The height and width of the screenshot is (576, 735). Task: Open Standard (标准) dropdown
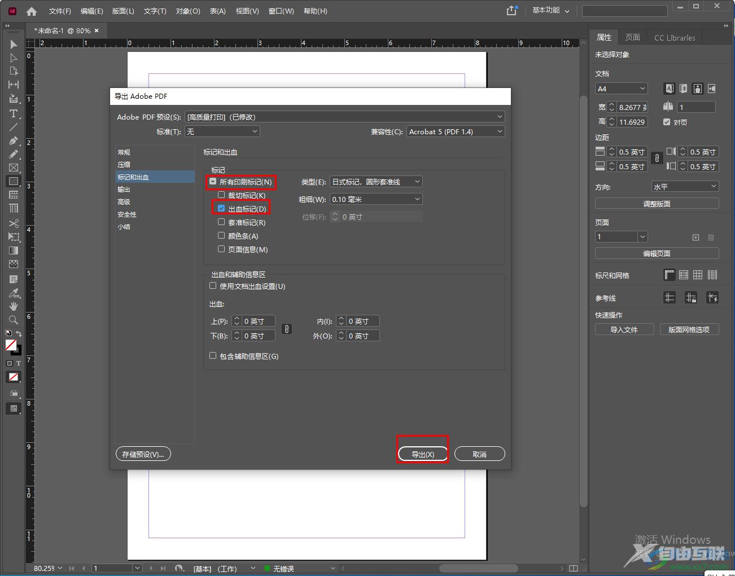tap(222, 131)
